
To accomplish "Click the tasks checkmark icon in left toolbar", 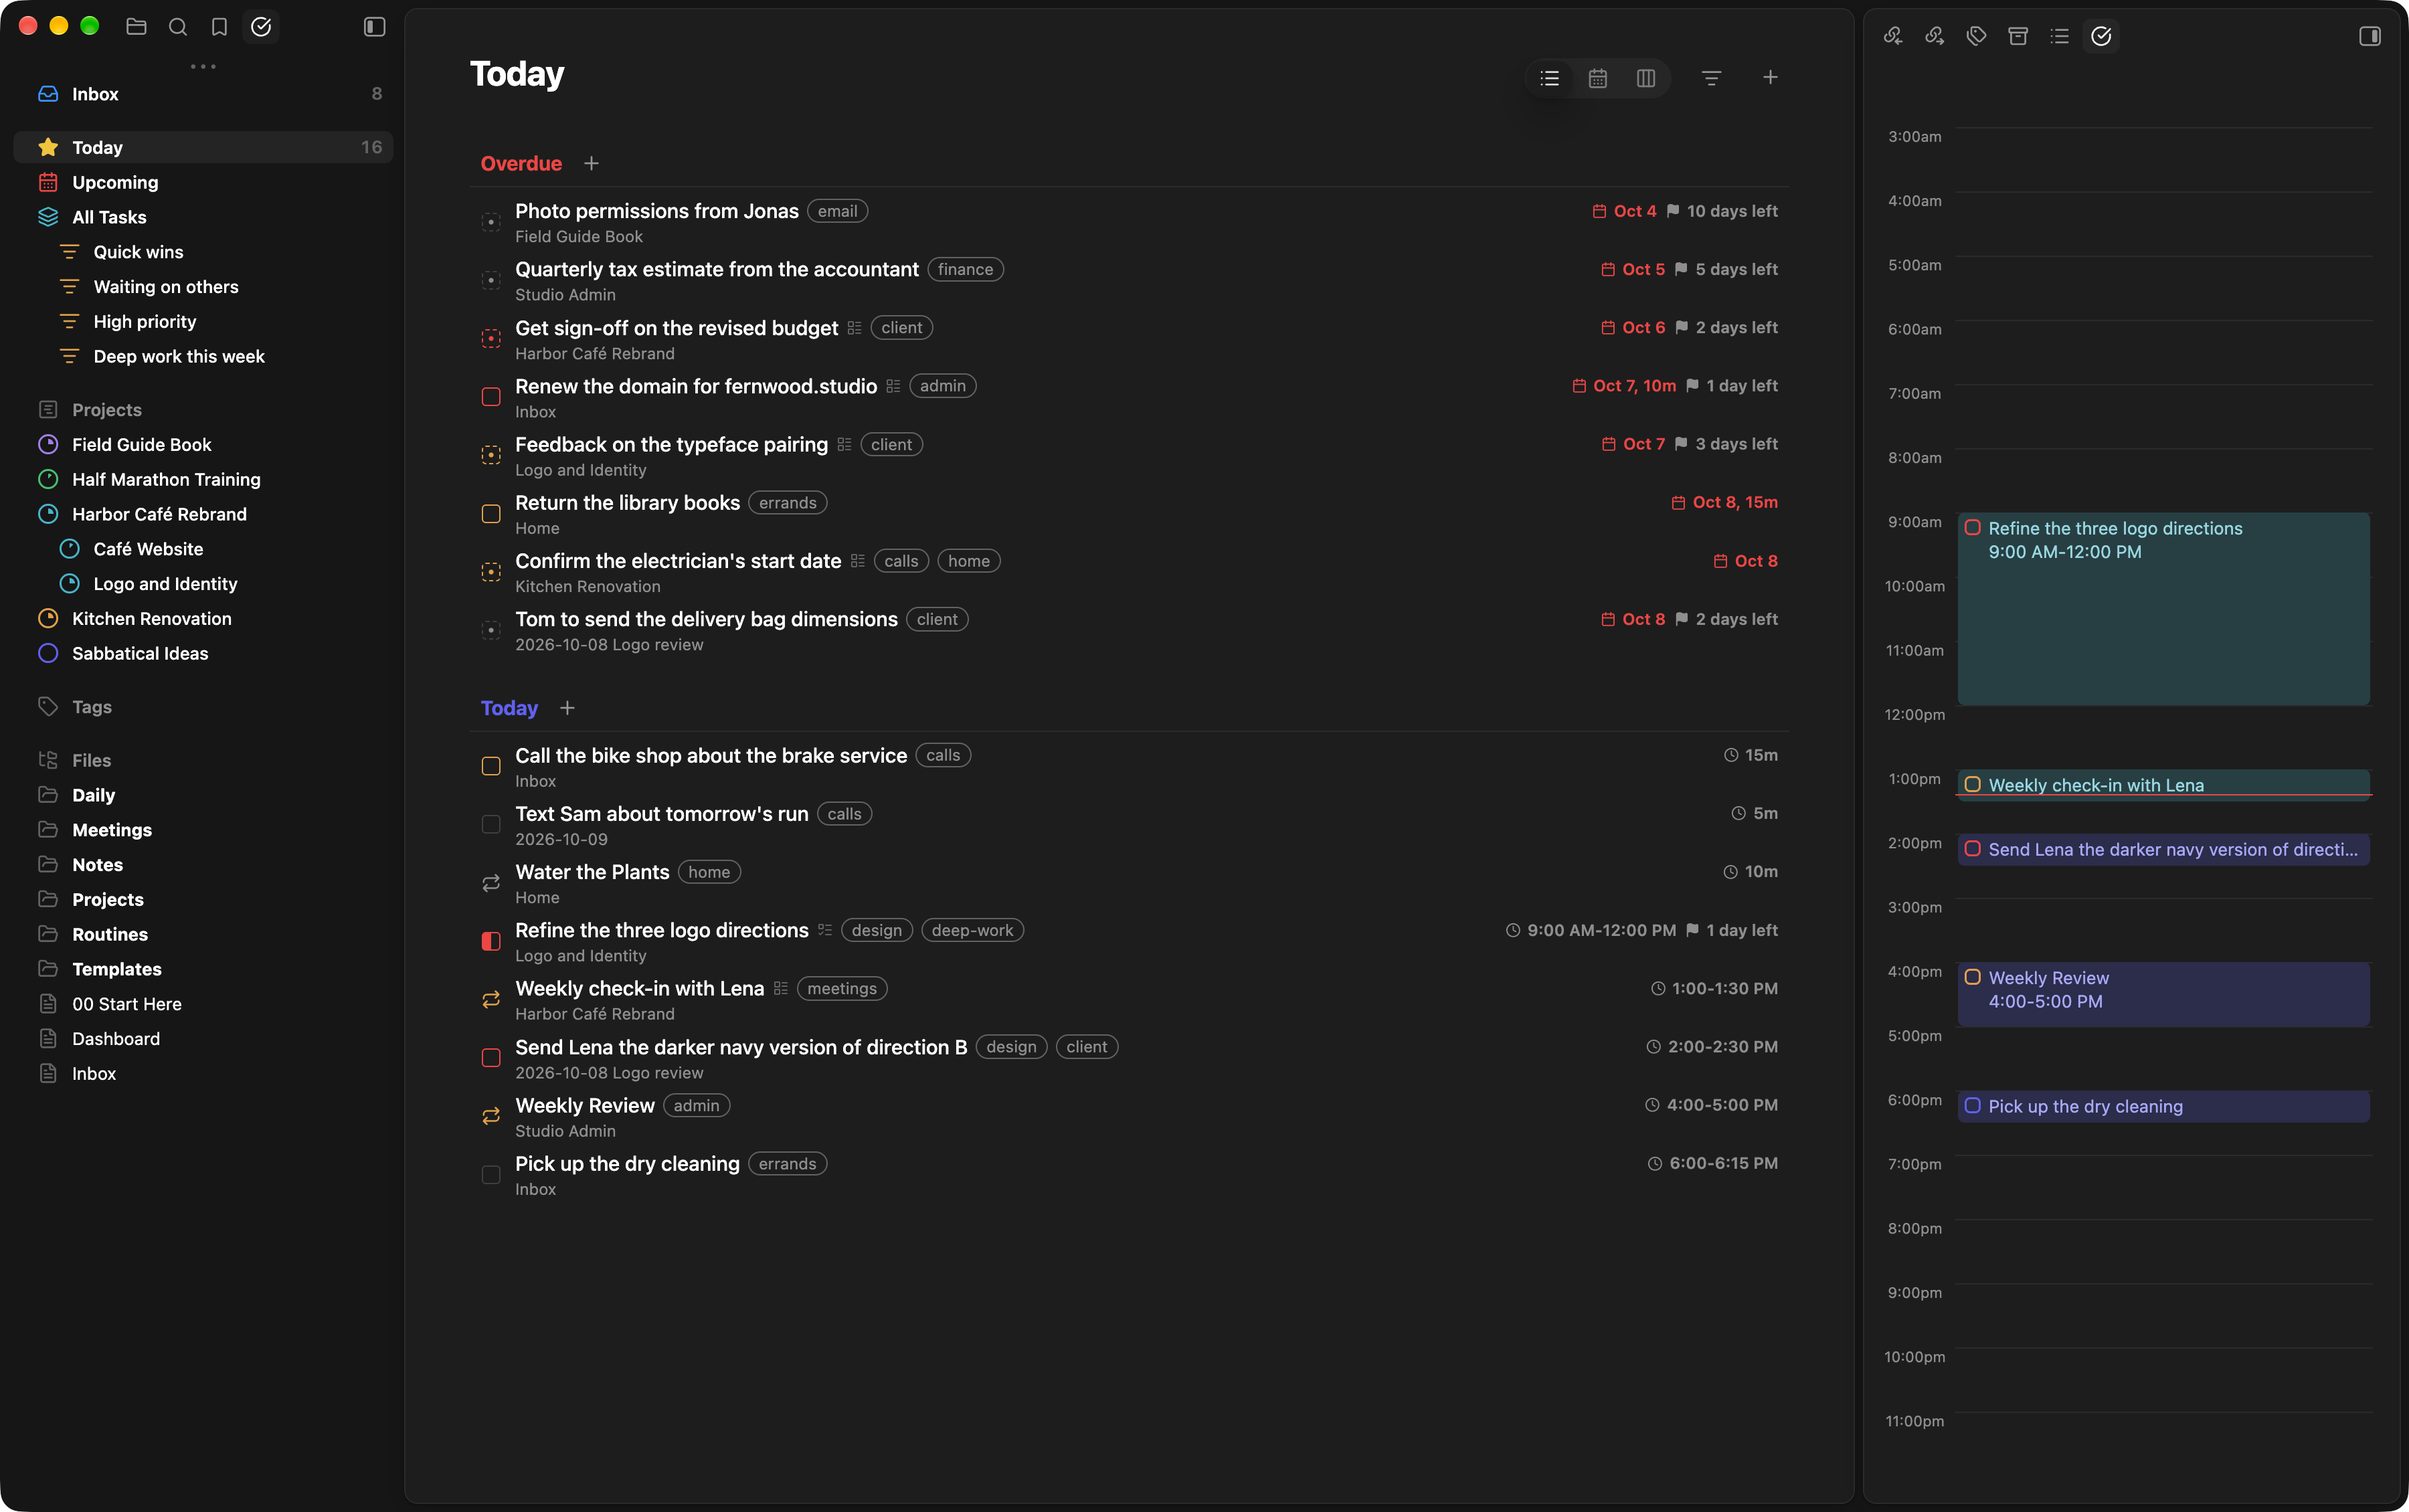I will [x=261, y=27].
